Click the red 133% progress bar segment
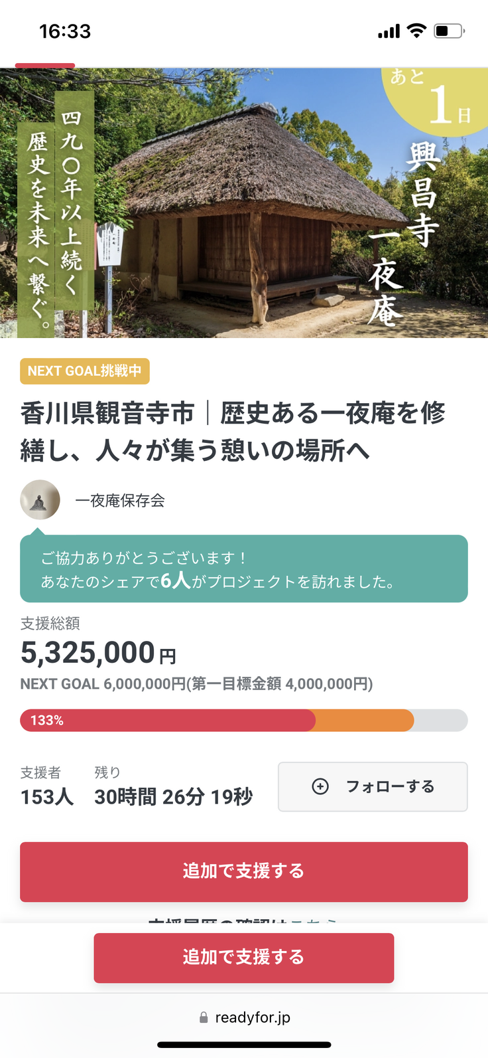Viewport: 488px width, 1058px height. pos(167,721)
